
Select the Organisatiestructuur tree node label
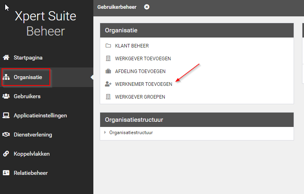131,133
